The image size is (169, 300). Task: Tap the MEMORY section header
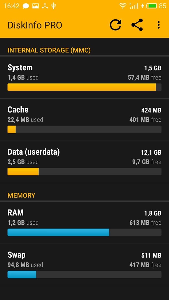coord(21,195)
